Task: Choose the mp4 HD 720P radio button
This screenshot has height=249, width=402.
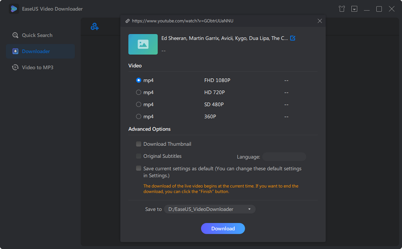Action: (x=139, y=92)
